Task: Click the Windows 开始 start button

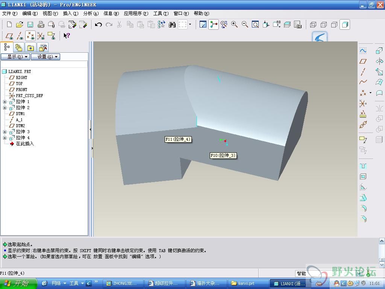Action: [18, 283]
